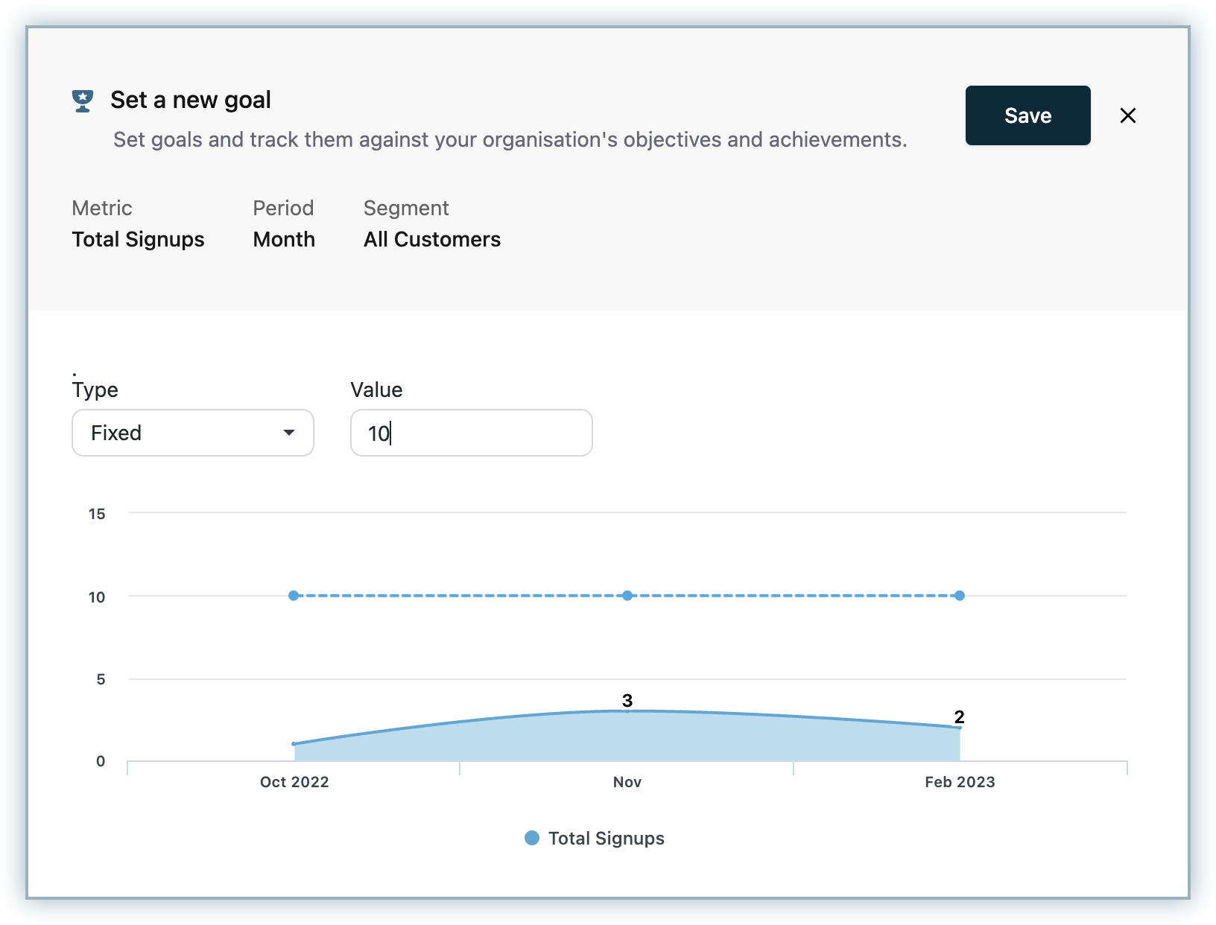Screen dimensions: 1216x925
Task: Click the data label 3 on the chart
Action: pyautogui.click(x=627, y=700)
